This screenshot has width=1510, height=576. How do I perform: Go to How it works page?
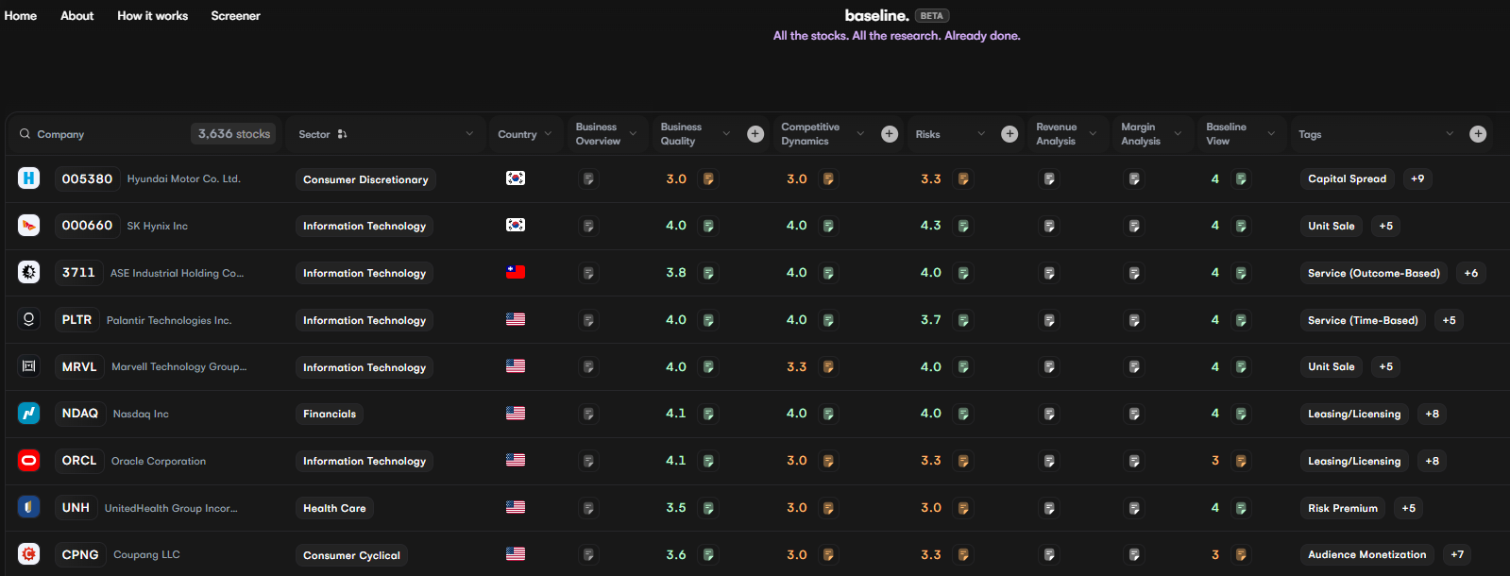point(152,16)
